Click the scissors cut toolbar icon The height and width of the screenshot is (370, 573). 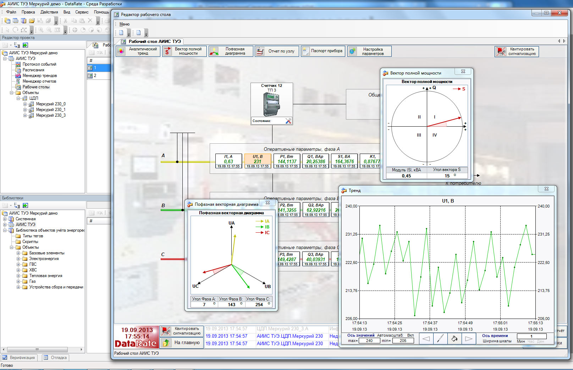65,21
